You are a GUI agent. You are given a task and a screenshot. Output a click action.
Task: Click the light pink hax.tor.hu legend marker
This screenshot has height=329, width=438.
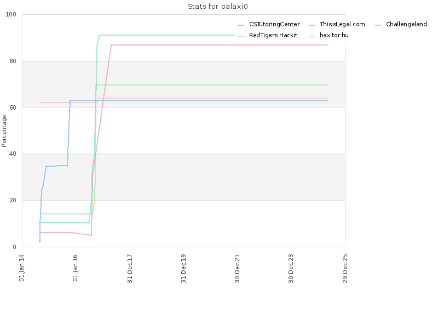coord(312,36)
